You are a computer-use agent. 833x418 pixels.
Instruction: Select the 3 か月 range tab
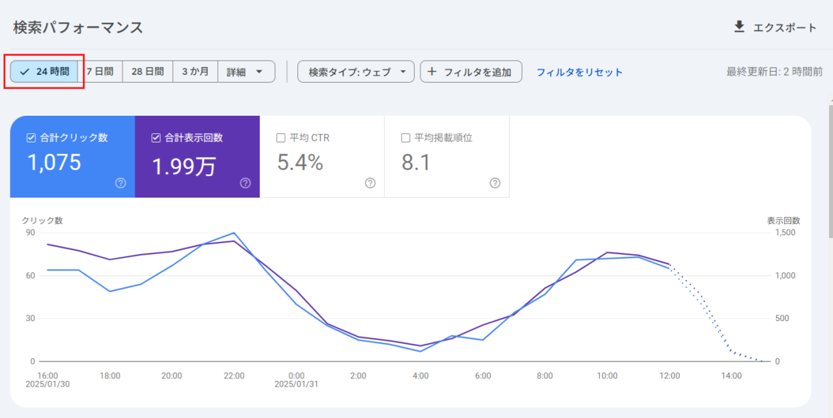195,72
